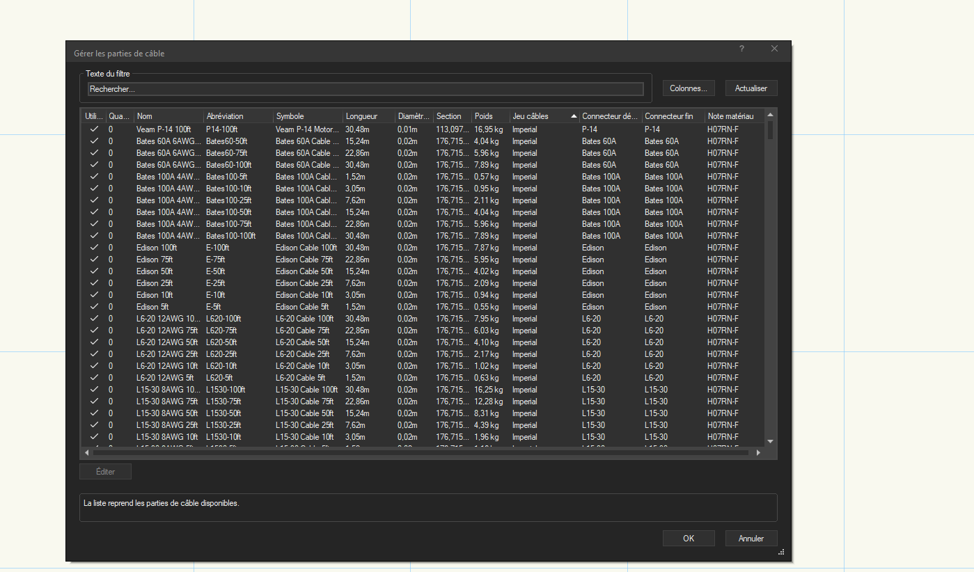
Task: Sort the table by Longueur column
Action: [x=368, y=116]
